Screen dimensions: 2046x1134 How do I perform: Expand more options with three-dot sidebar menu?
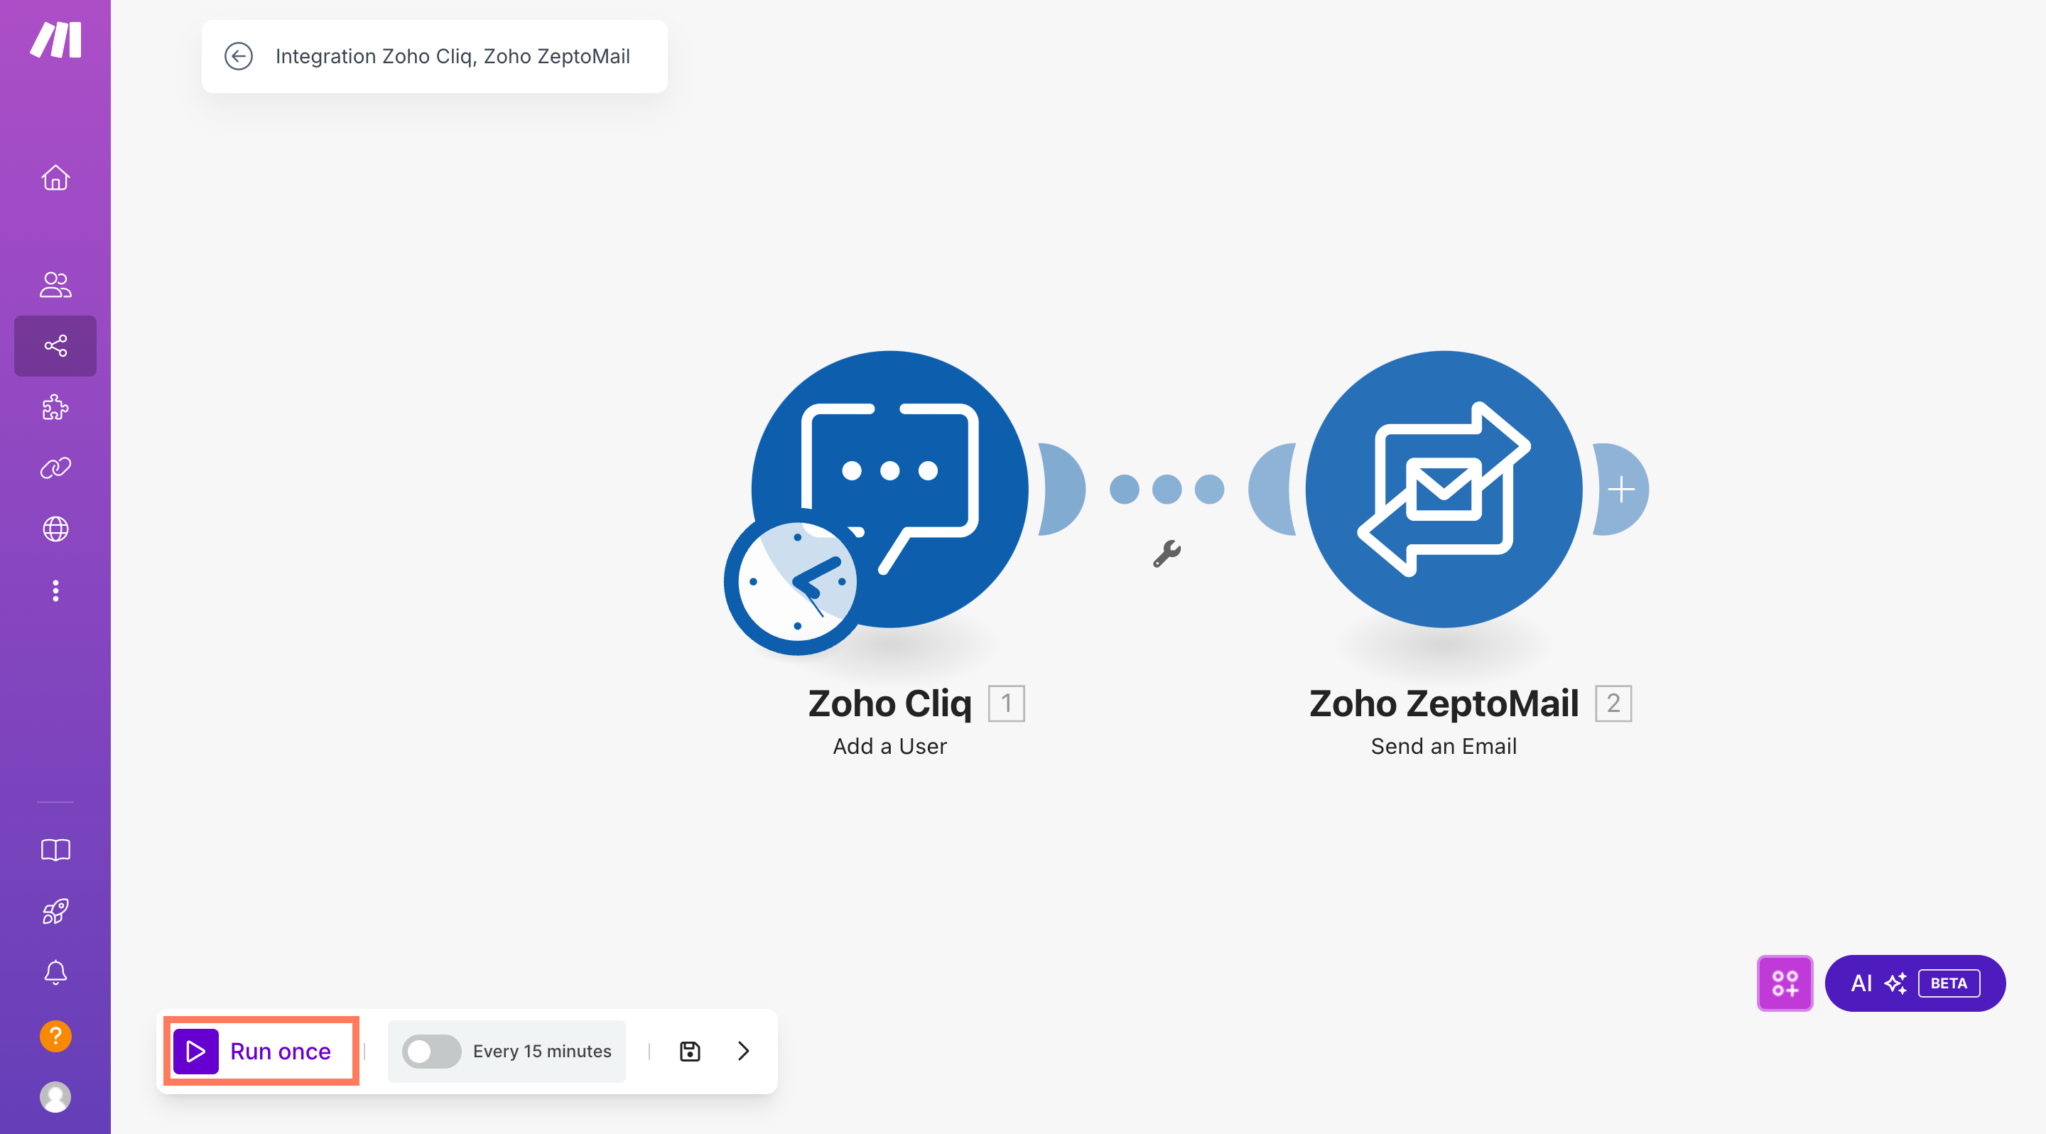(x=55, y=590)
